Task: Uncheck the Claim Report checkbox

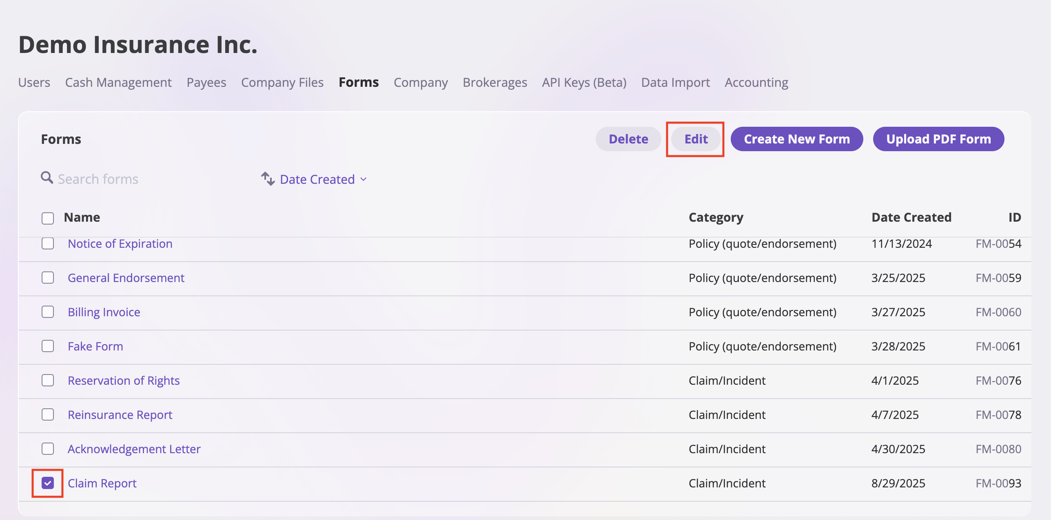Action: pyautogui.click(x=48, y=483)
